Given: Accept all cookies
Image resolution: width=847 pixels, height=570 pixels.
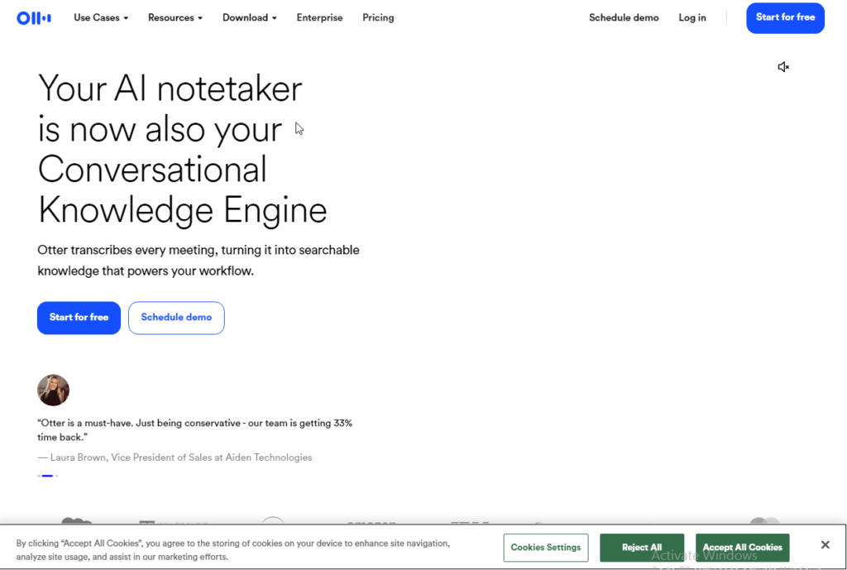Looking at the screenshot, I should coord(742,548).
